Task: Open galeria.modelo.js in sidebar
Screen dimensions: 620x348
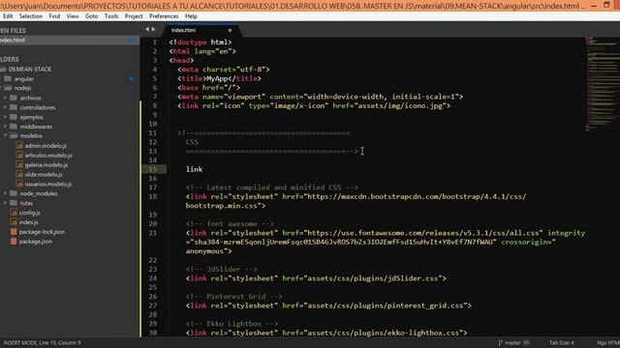Action: coord(46,165)
